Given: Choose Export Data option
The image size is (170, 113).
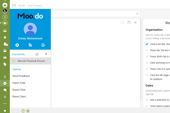Looking at the screenshot, I should (19, 90).
